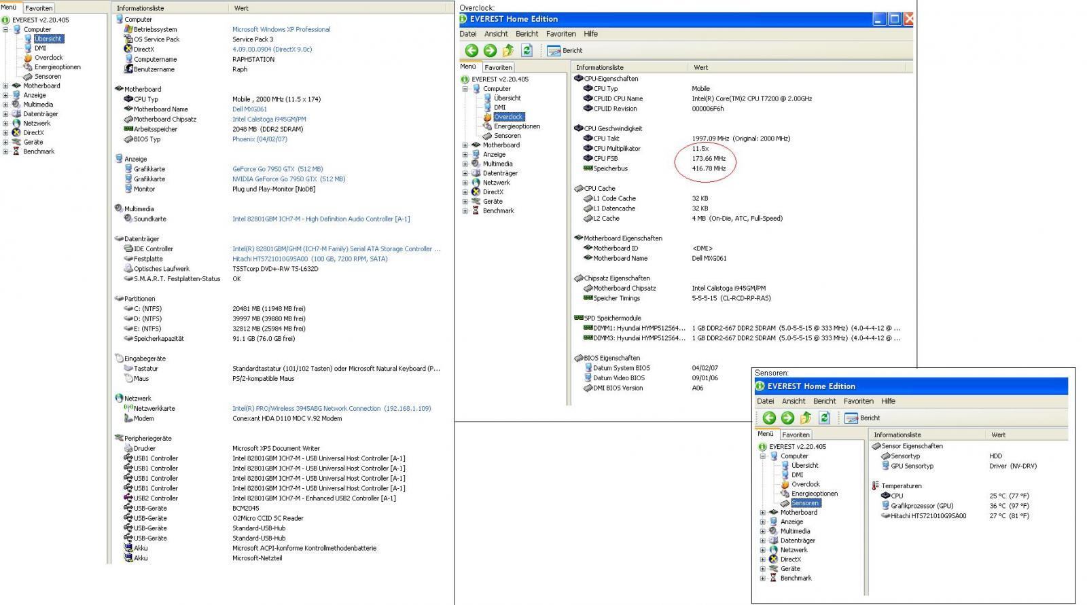Open Favoriten menu in Sensoren window
The image size is (1087, 605).
pos(859,401)
